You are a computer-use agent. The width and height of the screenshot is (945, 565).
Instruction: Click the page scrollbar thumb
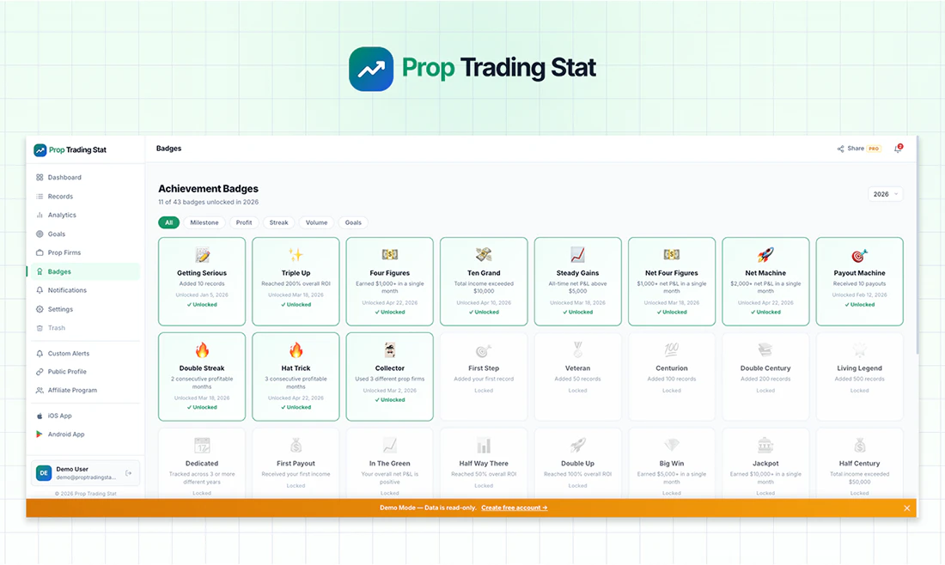pyautogui.click(x=917, y=247)
